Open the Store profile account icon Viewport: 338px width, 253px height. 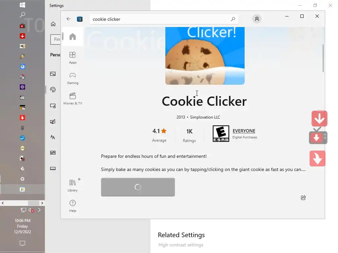[257, 19]
